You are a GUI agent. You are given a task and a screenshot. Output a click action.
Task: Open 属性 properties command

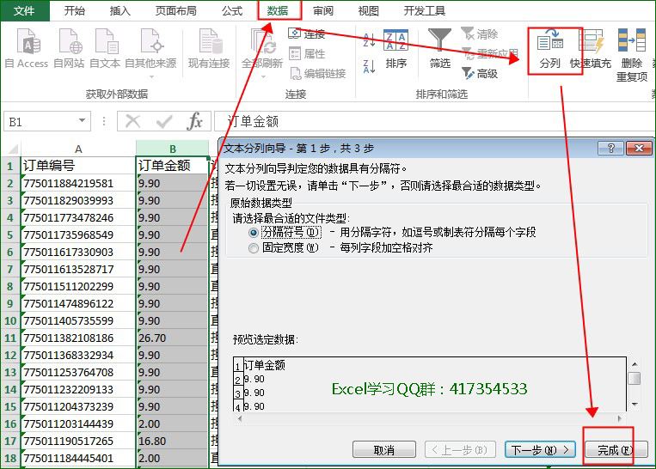click(x=307, y=53)
